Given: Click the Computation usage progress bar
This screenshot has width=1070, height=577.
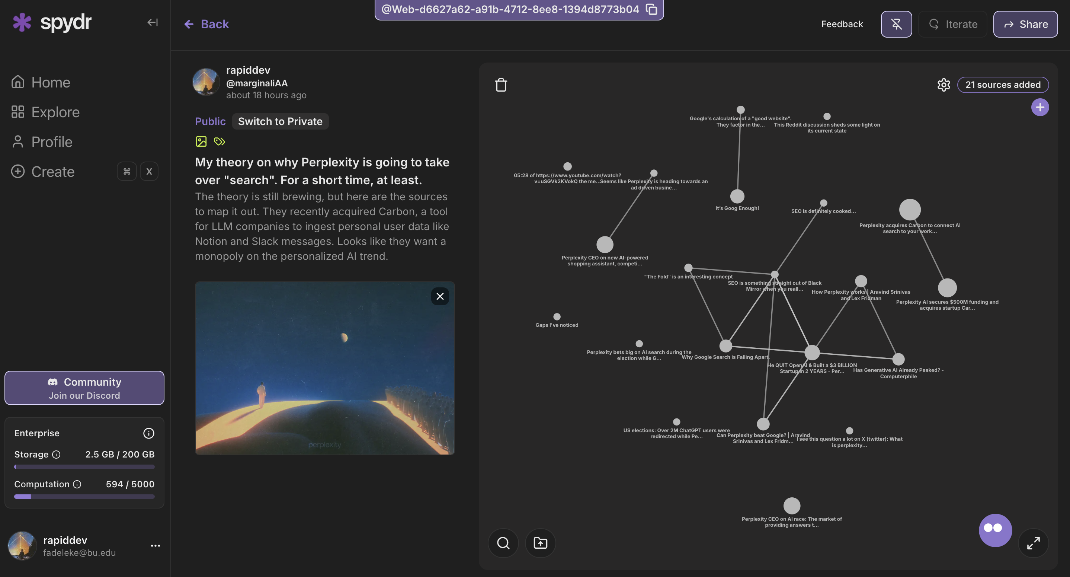Looking at the screenshot, I should 84,496.
